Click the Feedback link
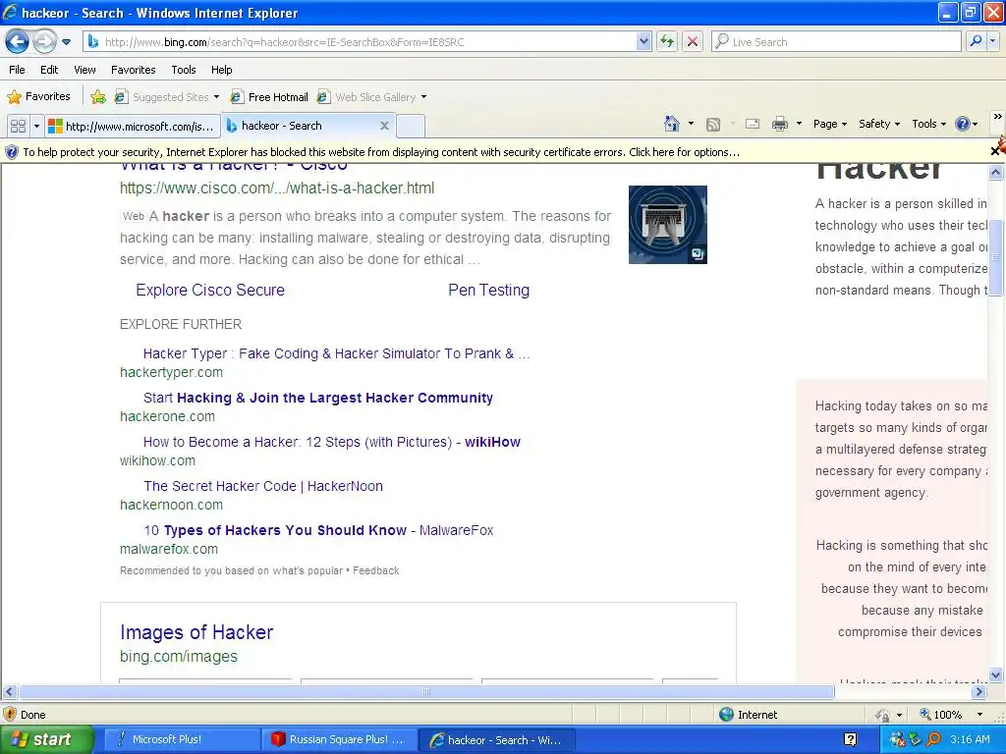The width and height of the screenshot is (1006, 754). tap(376, 570)
